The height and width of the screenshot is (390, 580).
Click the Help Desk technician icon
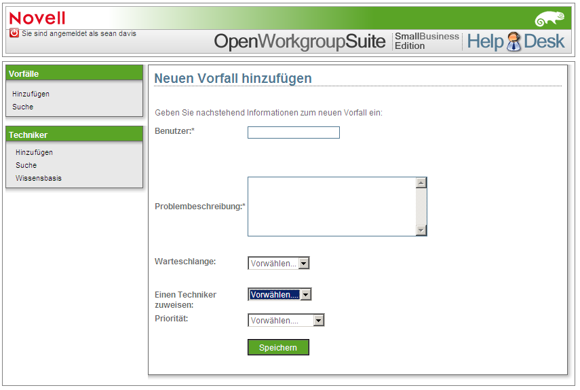(514, 41)
